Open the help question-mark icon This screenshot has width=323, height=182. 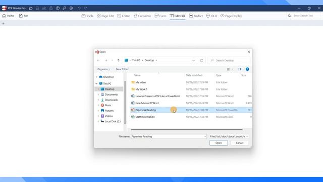tap(58, 8)
